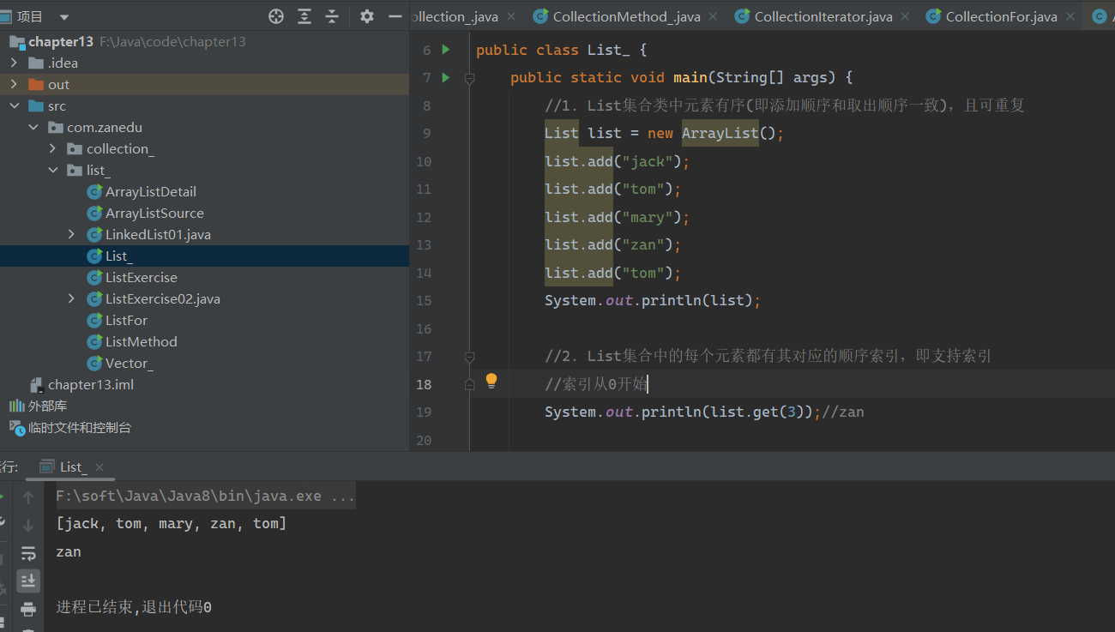Click System.out.println(list) on line 15
Image resolution: width=1115 pixels, height=632 pixels.
(x=653, y=300)
